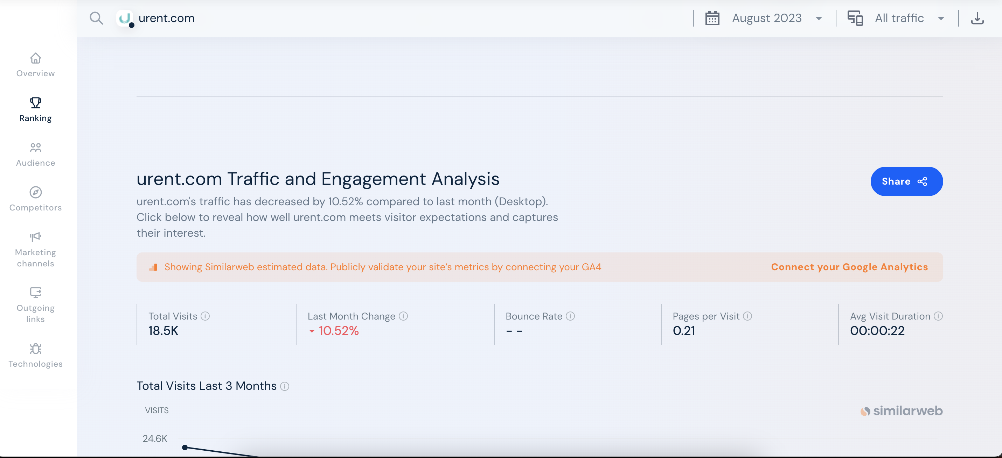
Task: Click Connect your Google Analytics link
Action: click(x=849, y=267)
